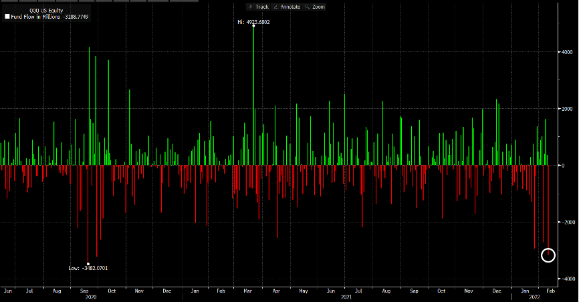Screen dimensions: 579x302
Task: Activate the Track tool
Action: (x=259, y=7)
